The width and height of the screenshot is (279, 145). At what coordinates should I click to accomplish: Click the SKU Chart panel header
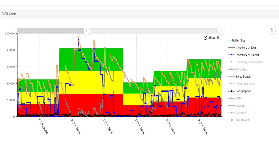9,14
